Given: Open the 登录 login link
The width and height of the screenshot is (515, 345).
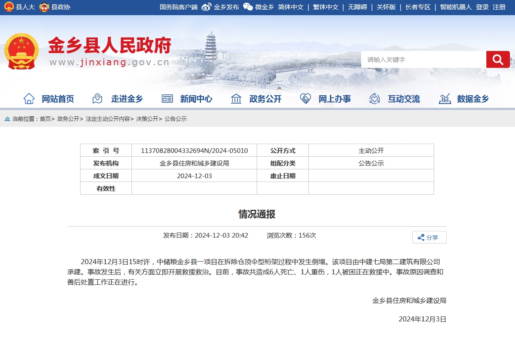Looking at the screenshot, I should [x=482, y=7].
